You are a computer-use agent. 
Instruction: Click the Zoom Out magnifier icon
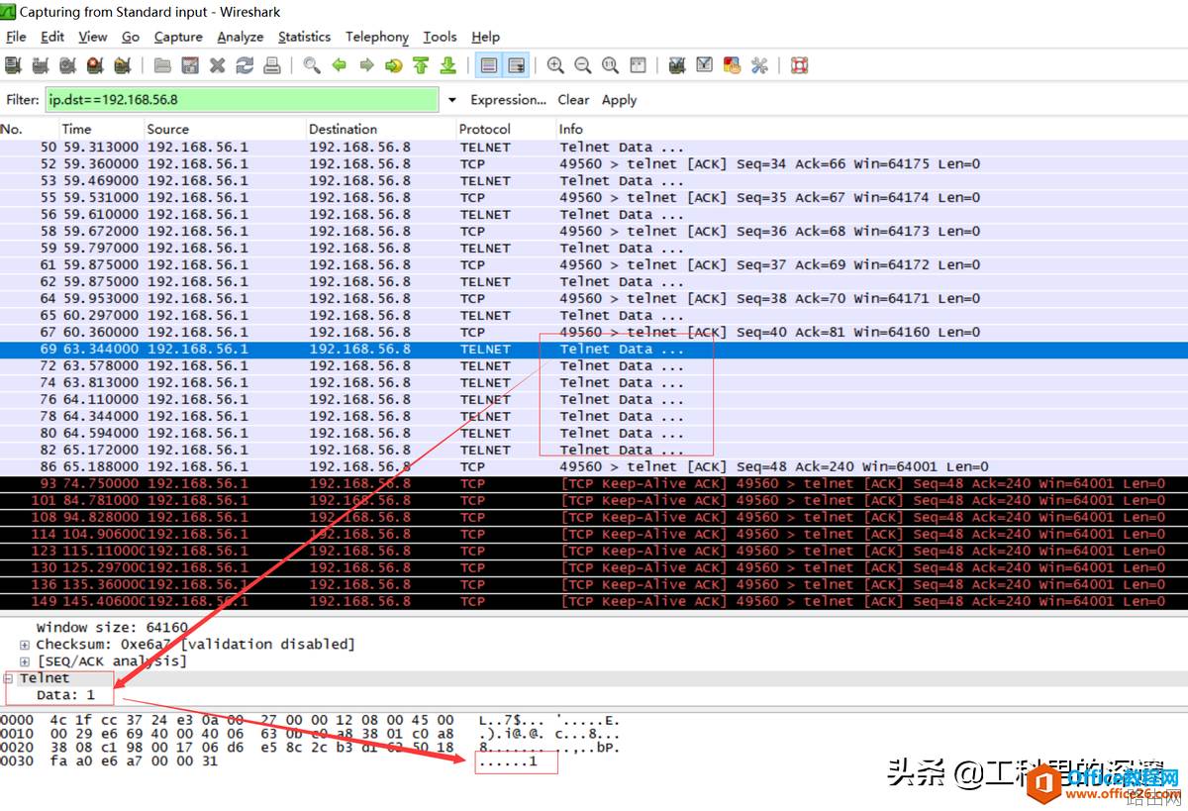583,65
